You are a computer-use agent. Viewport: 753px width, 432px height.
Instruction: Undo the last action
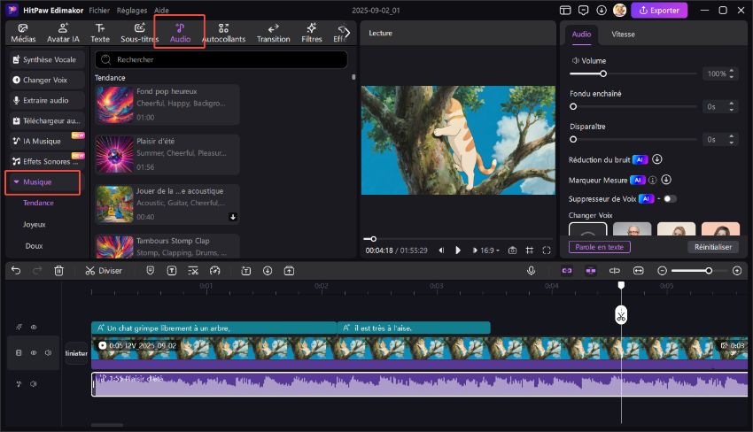point(16,271)
